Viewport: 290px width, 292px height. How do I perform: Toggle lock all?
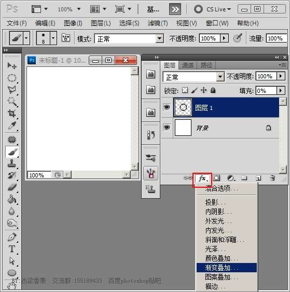[x=213, y=90]
